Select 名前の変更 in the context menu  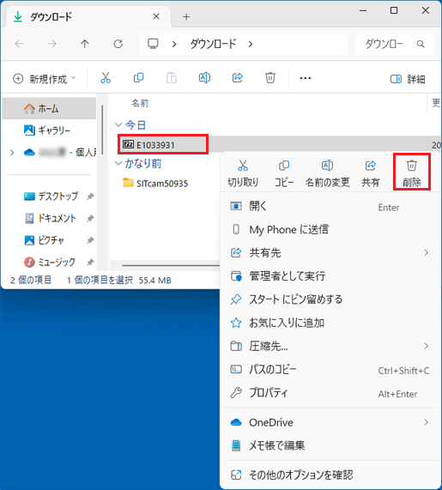click(x=327, y=173)
